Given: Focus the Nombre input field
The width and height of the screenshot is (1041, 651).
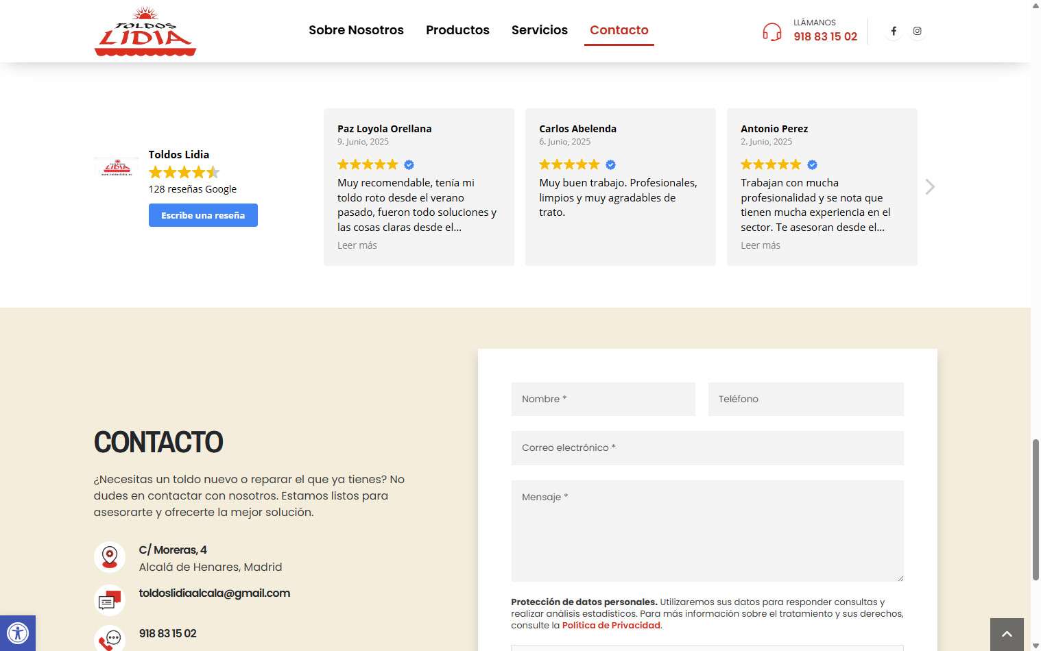Looking at the screenshot, I should pyautogui.click(x=603, y=399).
